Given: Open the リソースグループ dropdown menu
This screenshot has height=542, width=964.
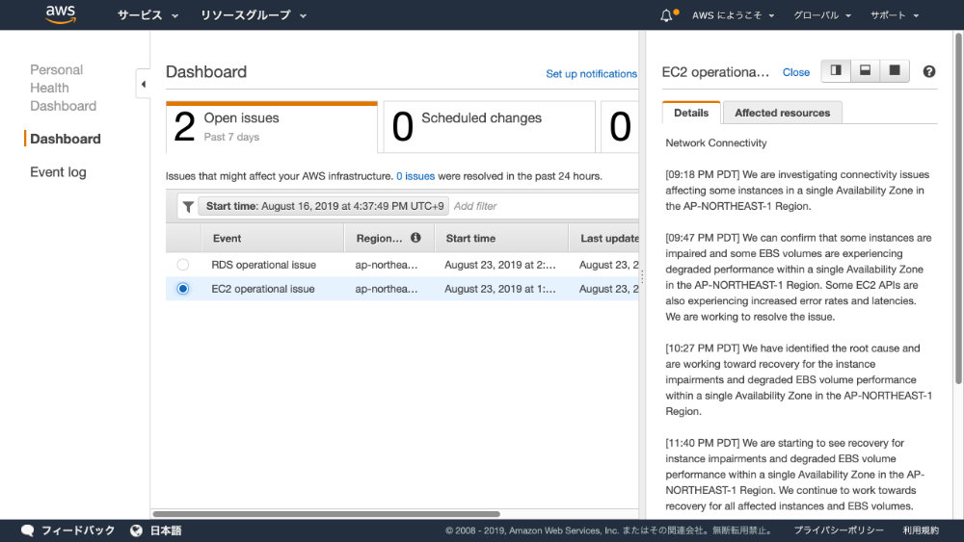Looking at the screenshot, I should [254, 15].
